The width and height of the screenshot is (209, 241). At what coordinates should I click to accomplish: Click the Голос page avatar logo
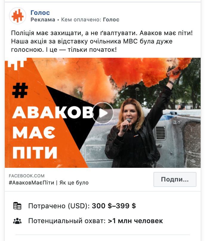pos(18,16)
